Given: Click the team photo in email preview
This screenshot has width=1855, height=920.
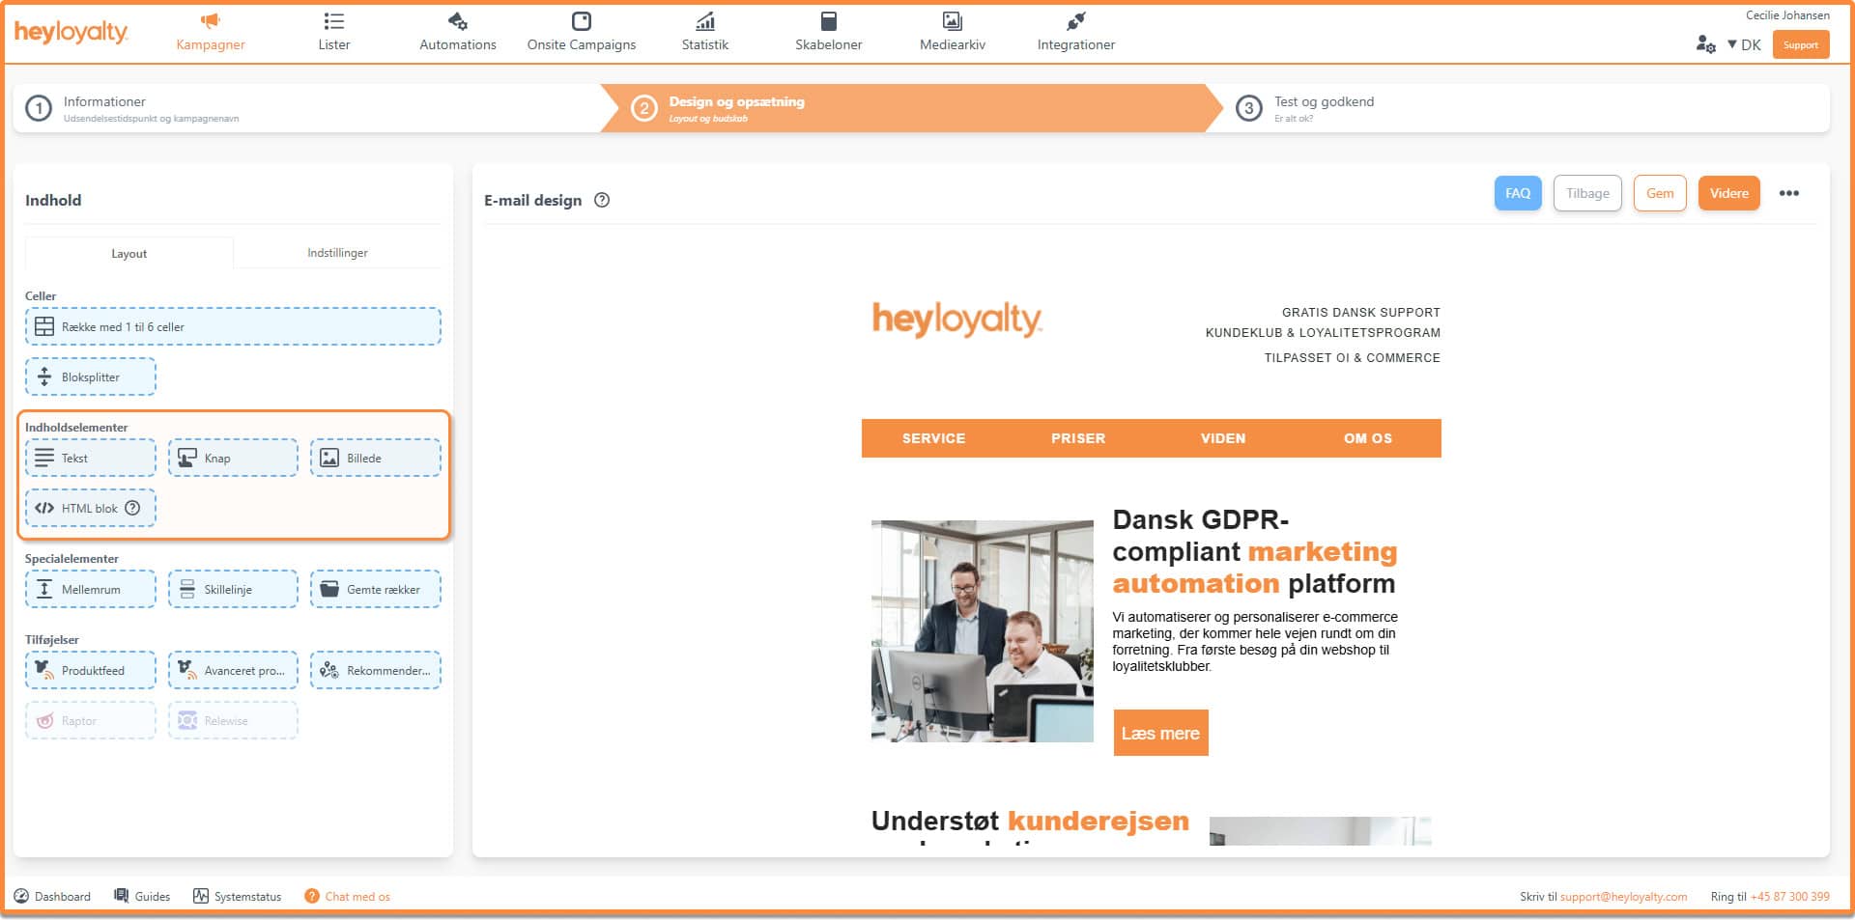Looking at the screenshot, I should [x=982, y=630].
